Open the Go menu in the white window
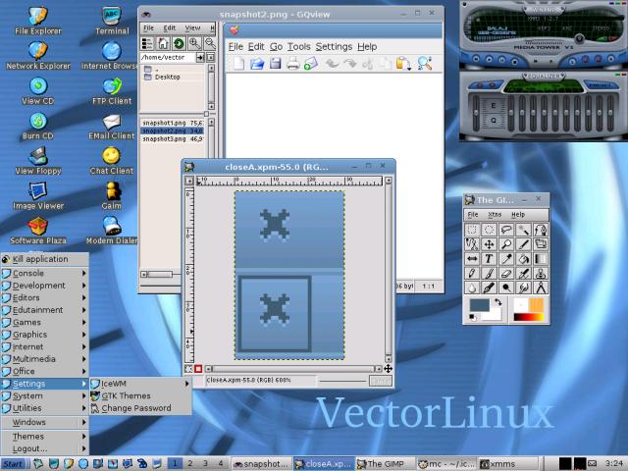The image size is (628, 471). click(276, 47)
